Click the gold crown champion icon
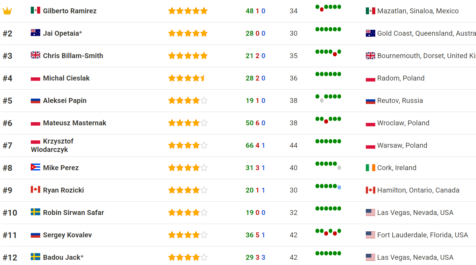The width and height of the screenshot is (476, 265). pyautogui.click(x=7, y=11)
